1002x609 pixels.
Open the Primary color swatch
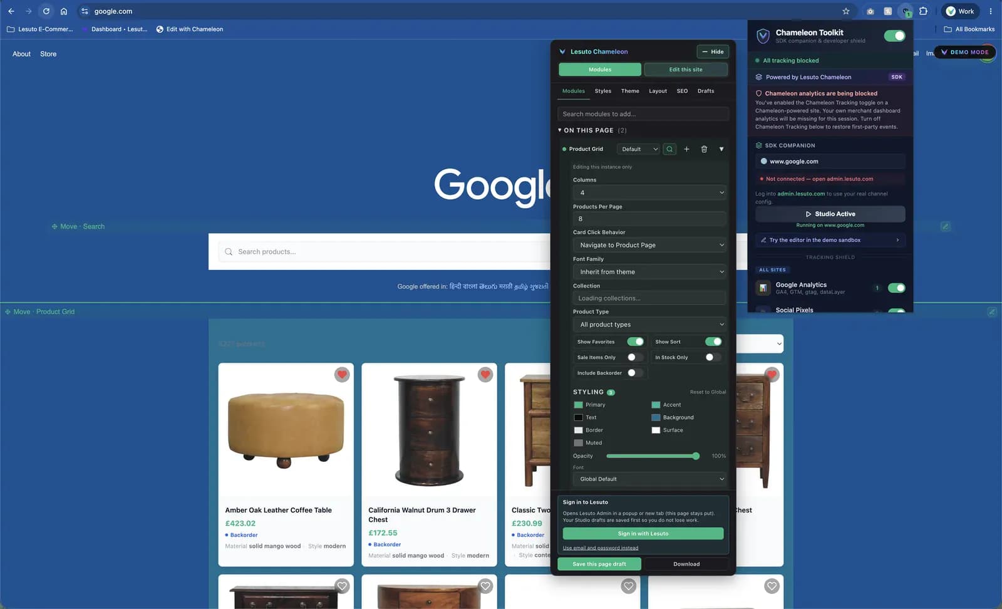pyautogui.click(x=579, y=405)
